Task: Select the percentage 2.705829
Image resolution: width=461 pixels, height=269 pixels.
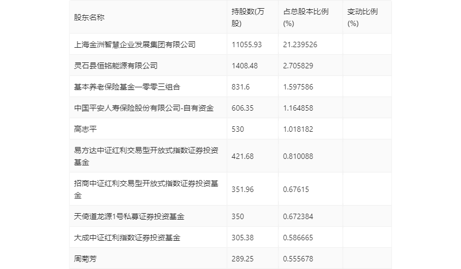Action: coord(298,66)
